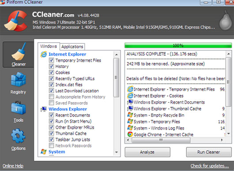The height and width of the screenshot is (171, 234).
Task: Click IE icon for Cookies result
Action: click(x=130, y=96)
